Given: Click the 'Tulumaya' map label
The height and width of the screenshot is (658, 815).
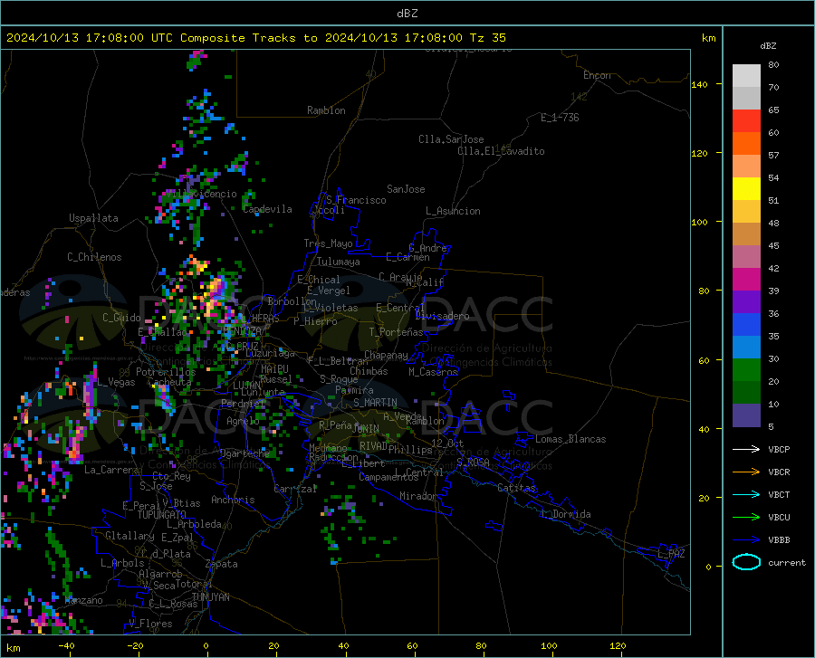Looking at the screenshot, I should click(339, 262).
